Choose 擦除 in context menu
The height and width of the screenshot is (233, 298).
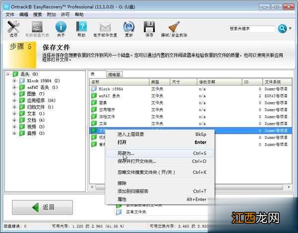[x=159, y=183]
